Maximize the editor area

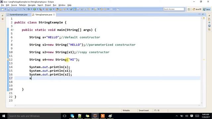coord(203,14)
